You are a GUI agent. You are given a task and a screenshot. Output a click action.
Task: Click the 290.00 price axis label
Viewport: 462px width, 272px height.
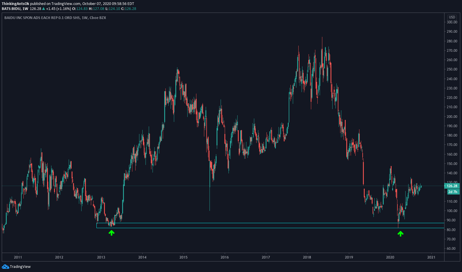coord(452,32)
